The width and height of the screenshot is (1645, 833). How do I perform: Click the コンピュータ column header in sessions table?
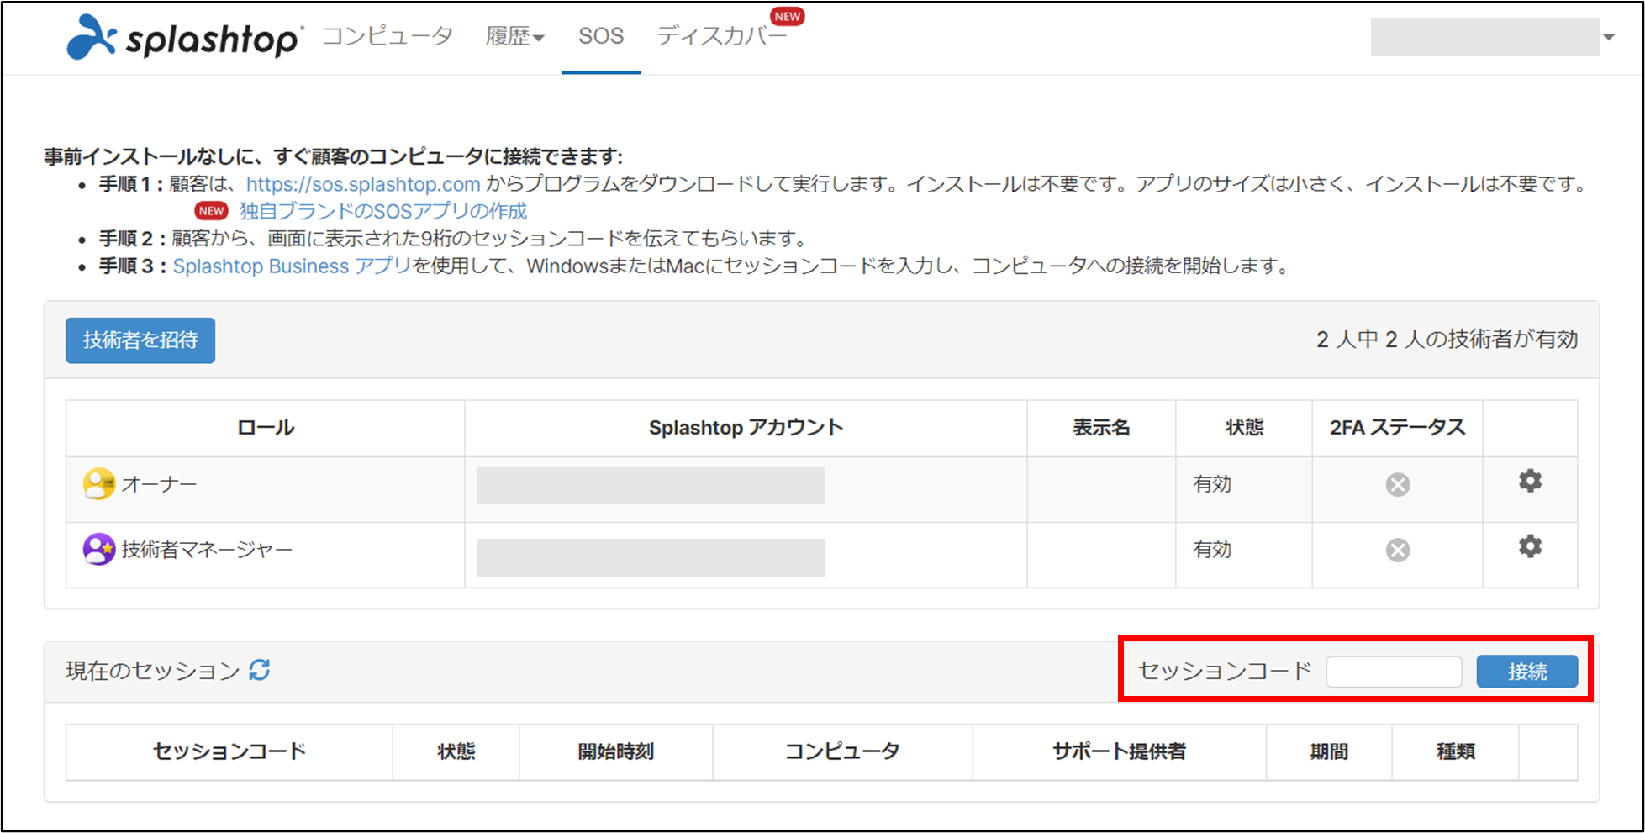(x=842, y=751)
